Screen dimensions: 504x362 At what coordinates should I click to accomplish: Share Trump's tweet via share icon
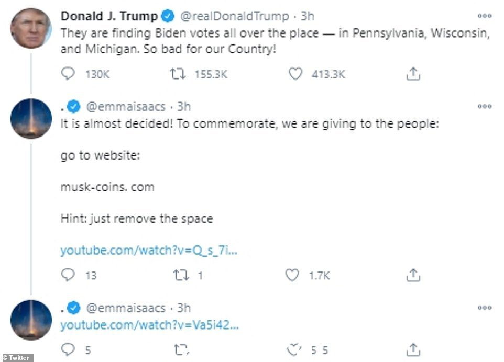[413, 74]
